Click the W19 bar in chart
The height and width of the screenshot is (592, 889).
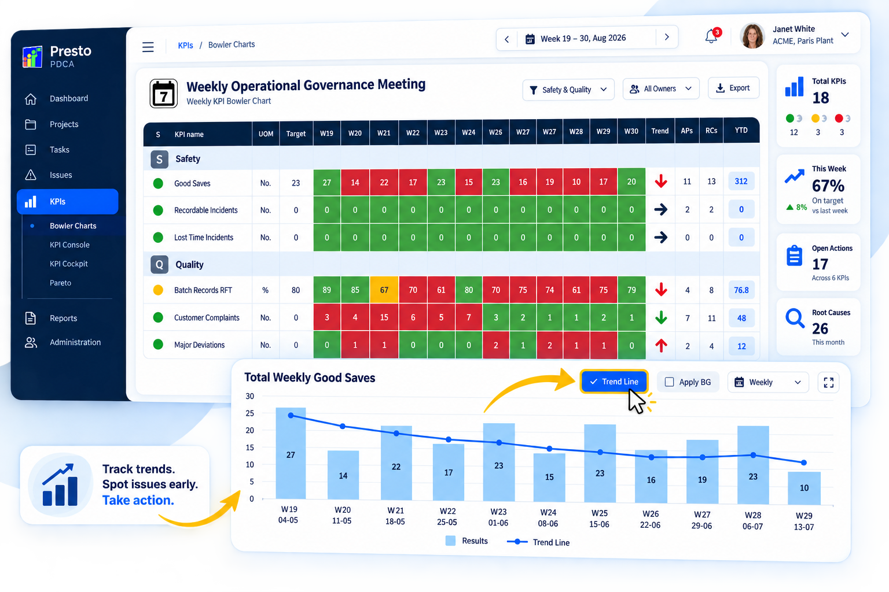291,453
